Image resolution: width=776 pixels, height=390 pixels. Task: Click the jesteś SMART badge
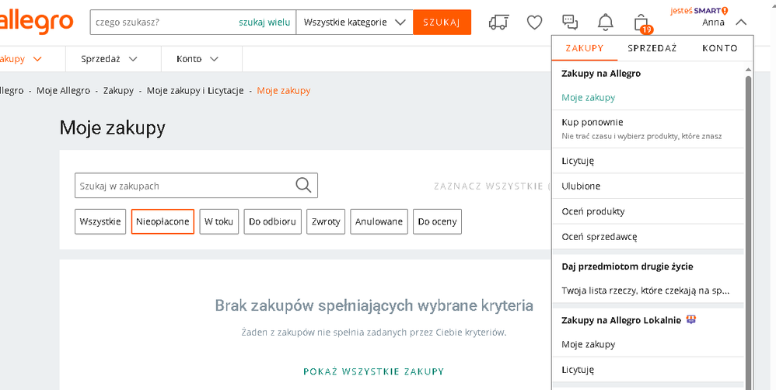699,11
